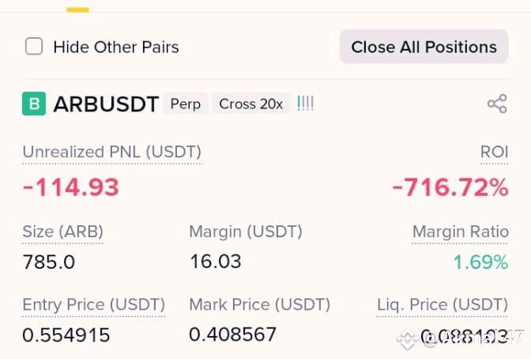Tap the Size (ARB) label
The image size is (531, 359).
click(x=62, y=232)
